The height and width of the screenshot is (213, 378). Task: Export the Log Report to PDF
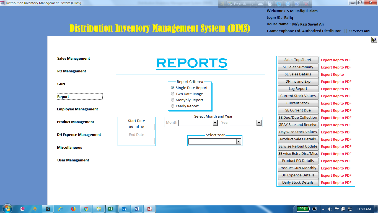click(336, 89)
